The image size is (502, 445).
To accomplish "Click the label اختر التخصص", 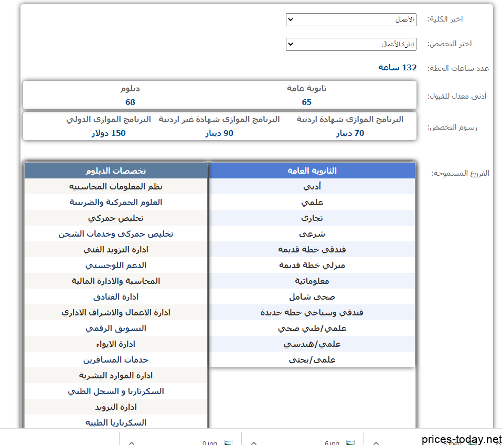I will [450, 44].
